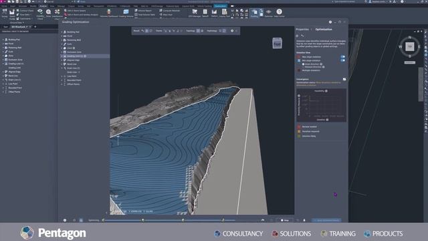Open the Grading Volume tool

pyautogui.click(x=126, y=13)
